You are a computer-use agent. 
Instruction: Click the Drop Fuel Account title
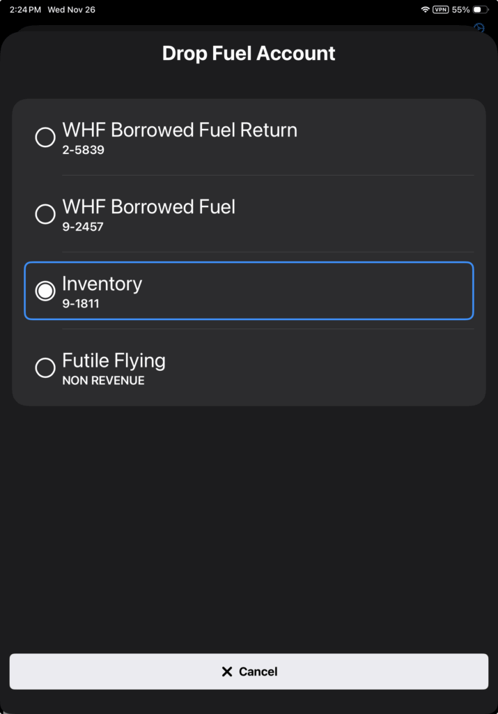pos(249,54)
